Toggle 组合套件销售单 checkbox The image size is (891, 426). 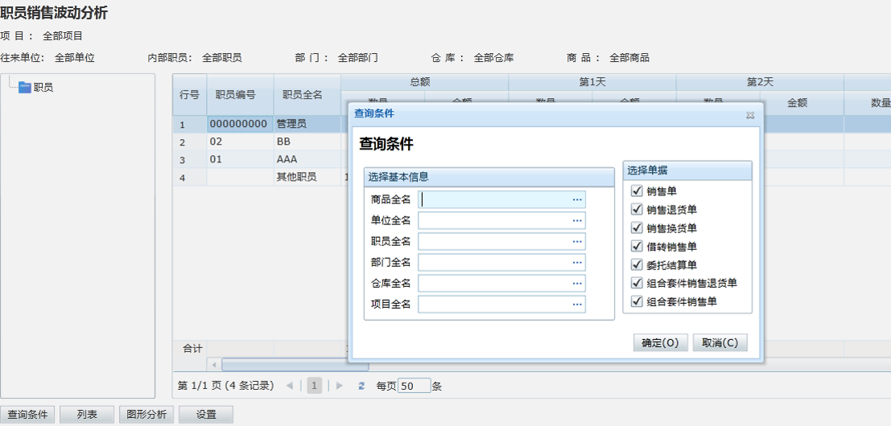pos(637,301)
